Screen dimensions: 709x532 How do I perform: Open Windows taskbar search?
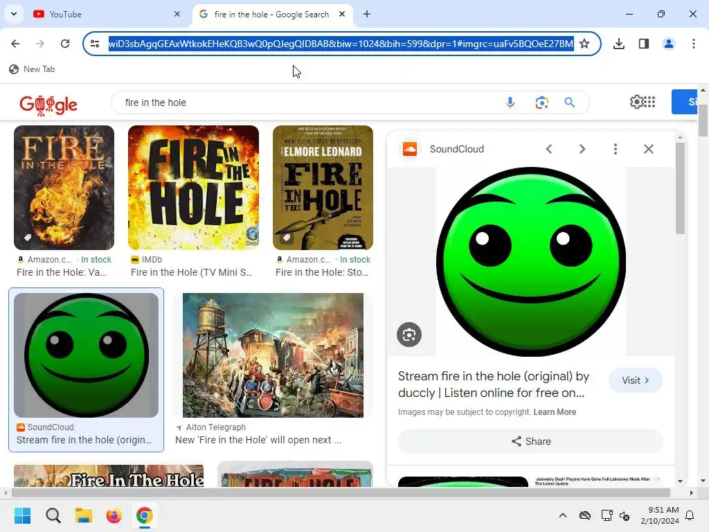pos(53,515)
